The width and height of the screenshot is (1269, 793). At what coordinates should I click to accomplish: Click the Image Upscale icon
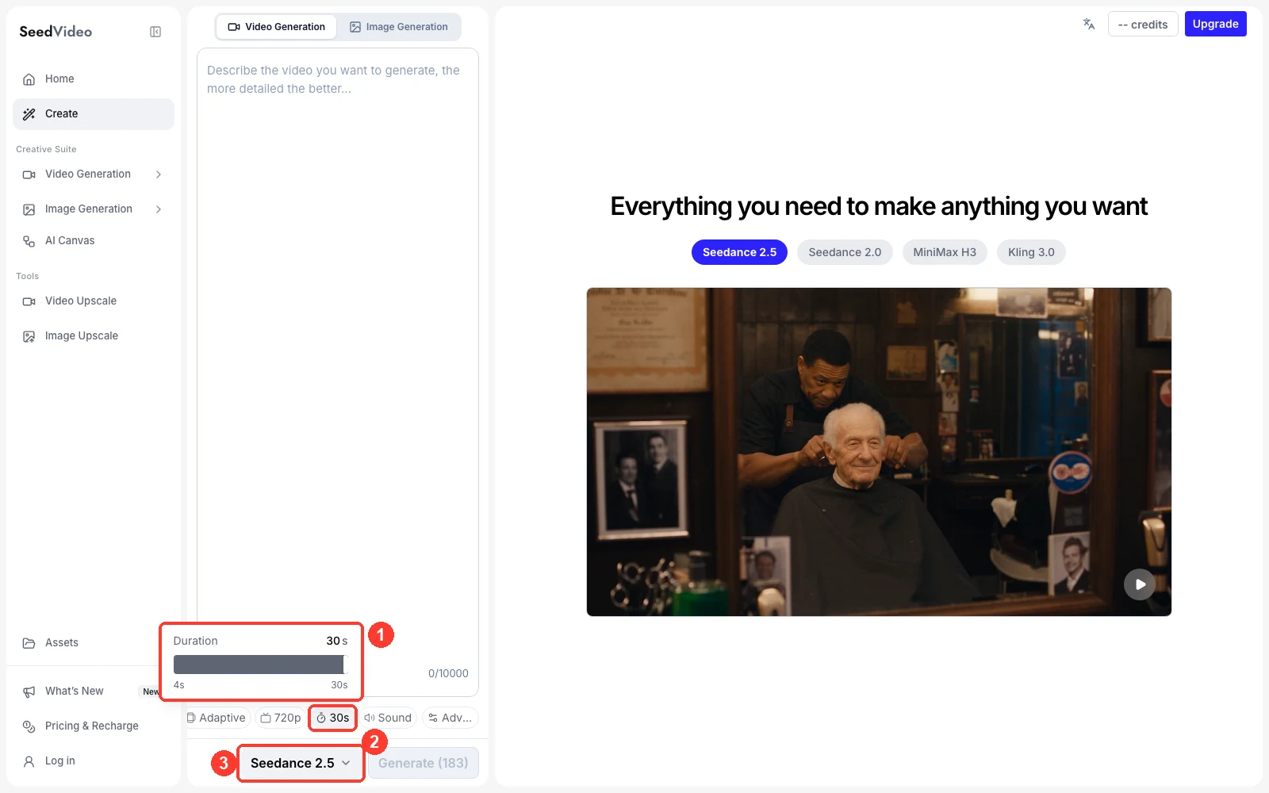point(29,336)
